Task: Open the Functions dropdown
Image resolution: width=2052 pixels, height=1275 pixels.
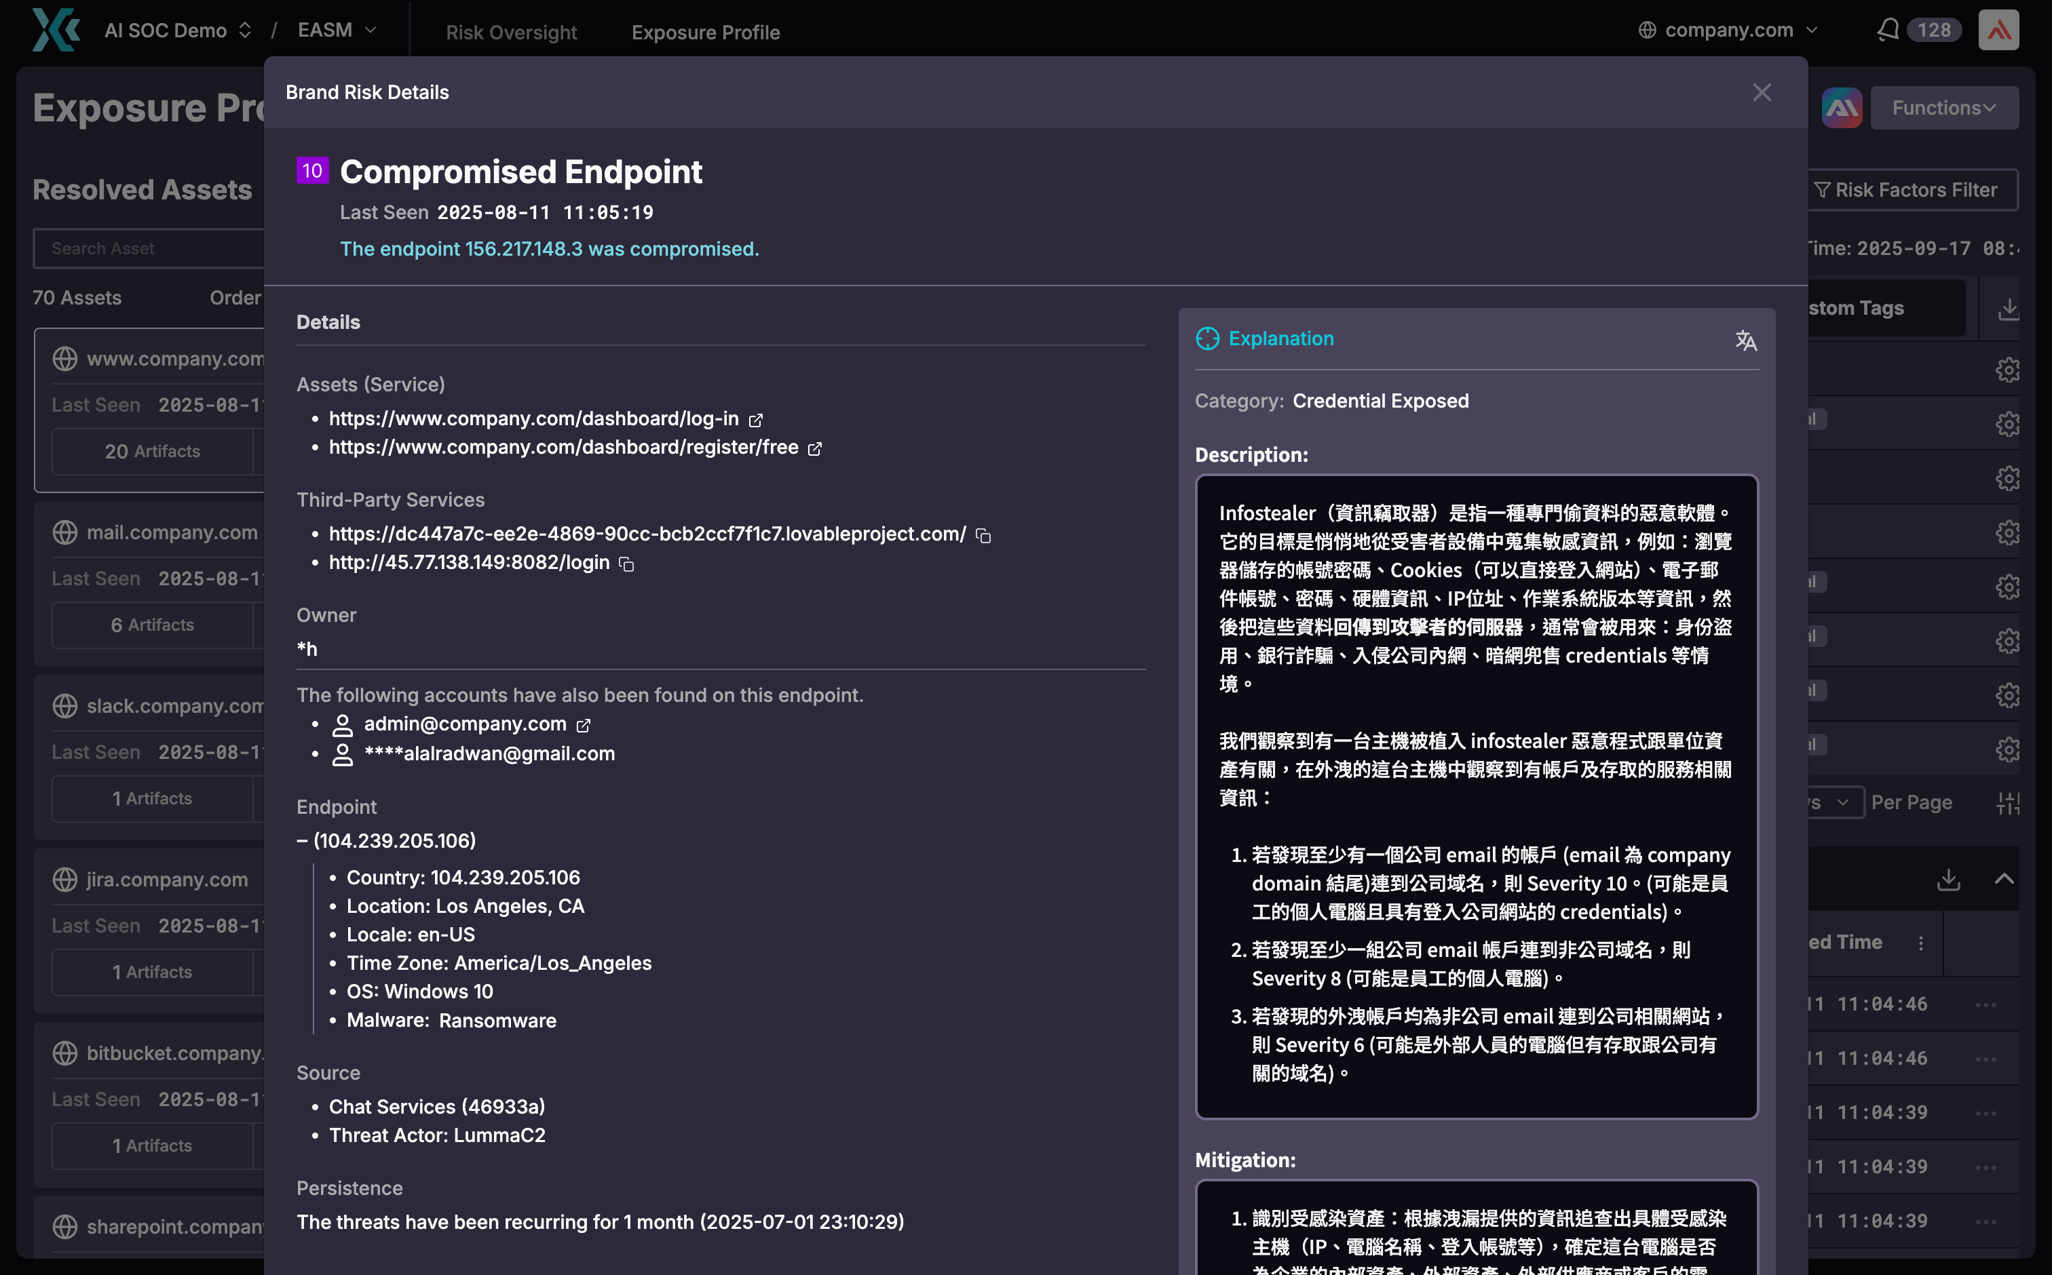Action: coord(1944,107)
